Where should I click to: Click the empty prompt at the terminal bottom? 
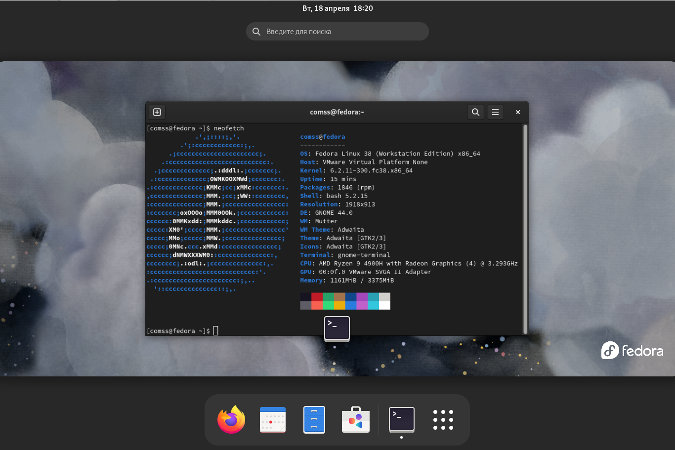182,331
